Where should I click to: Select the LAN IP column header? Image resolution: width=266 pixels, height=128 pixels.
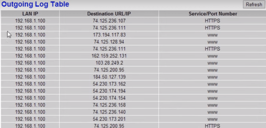pyautogui.click(x=30, y=14)
